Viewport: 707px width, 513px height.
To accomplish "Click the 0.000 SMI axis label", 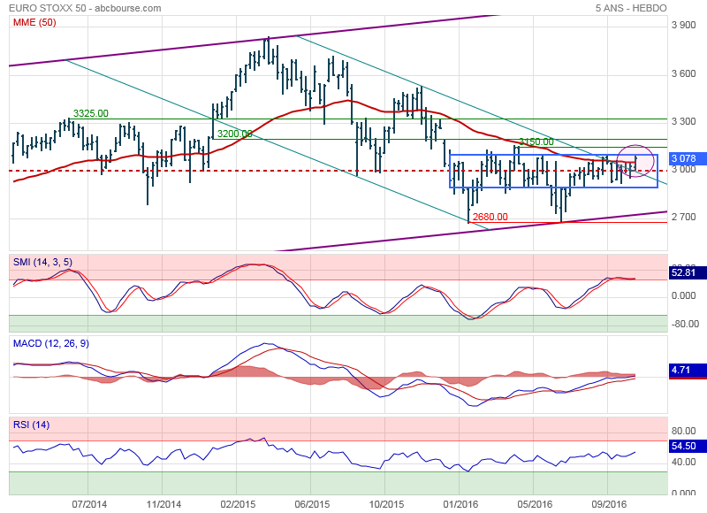I will pyautogui.click(x=683, y=295).
